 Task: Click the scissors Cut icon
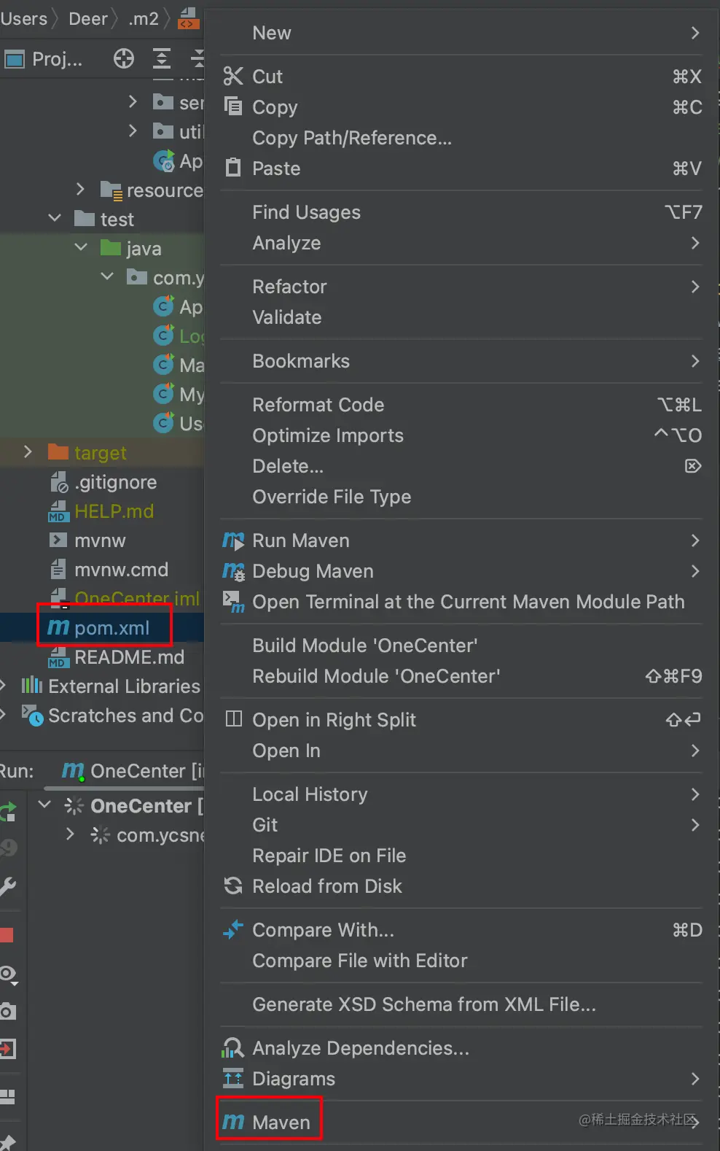(233, 76)
